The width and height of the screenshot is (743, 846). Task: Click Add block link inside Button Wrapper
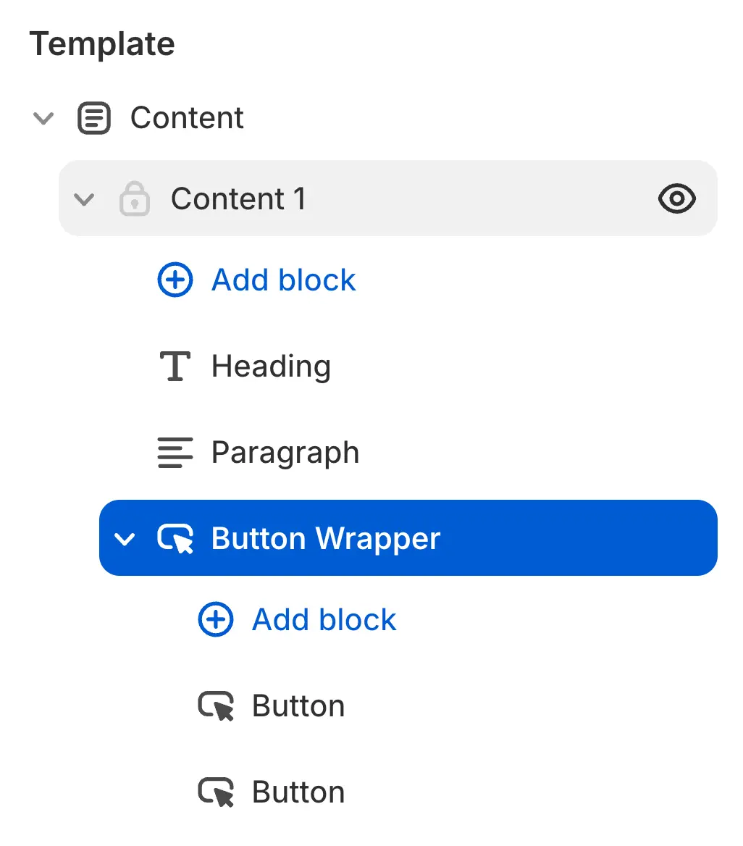pos(324,620)
